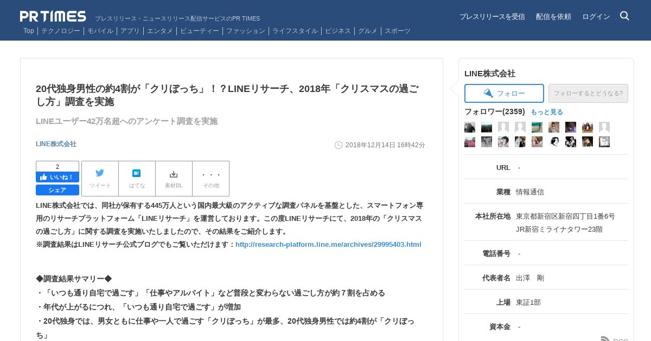Open the グルメ category
651x341 pixels.
(x=368, y=31)
